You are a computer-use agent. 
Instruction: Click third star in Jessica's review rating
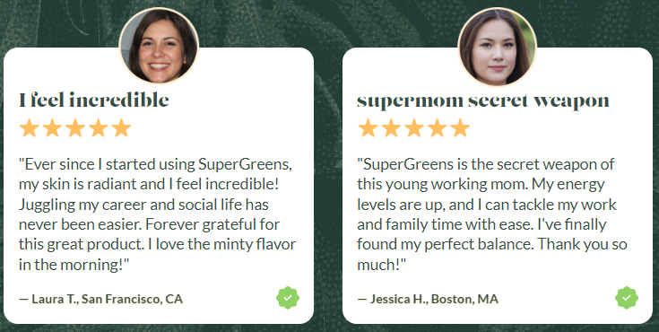[x=414, y=127]
